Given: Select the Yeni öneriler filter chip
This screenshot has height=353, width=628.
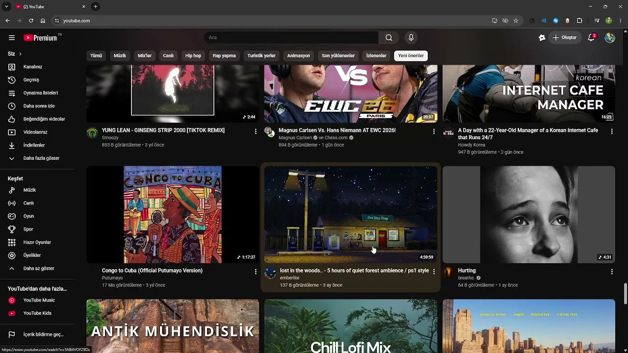Looking at the screenshot, I should pos(411,56).
